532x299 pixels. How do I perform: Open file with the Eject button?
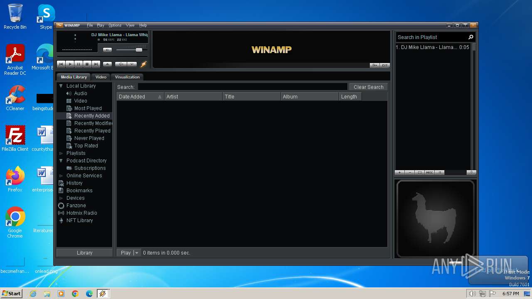pos(107,64)
